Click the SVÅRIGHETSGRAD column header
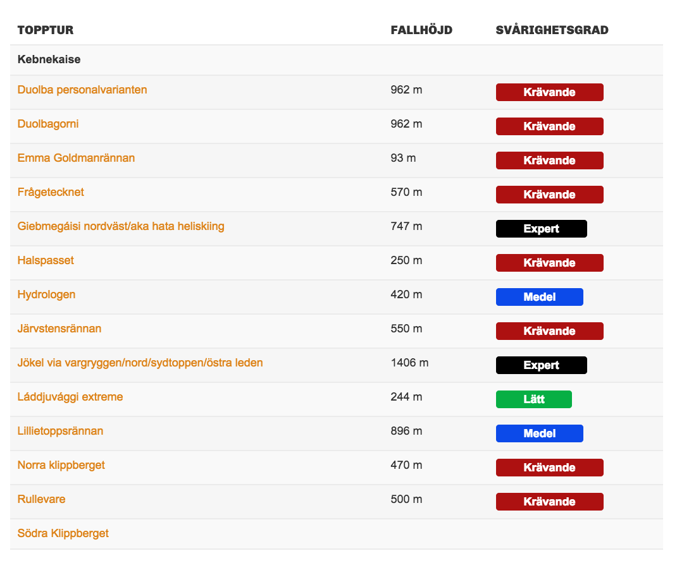Screen dimensions: 677x575 coord(552,30)
